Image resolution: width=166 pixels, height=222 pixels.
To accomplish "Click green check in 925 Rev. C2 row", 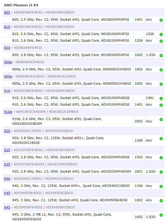I will [x=161, y=157].
